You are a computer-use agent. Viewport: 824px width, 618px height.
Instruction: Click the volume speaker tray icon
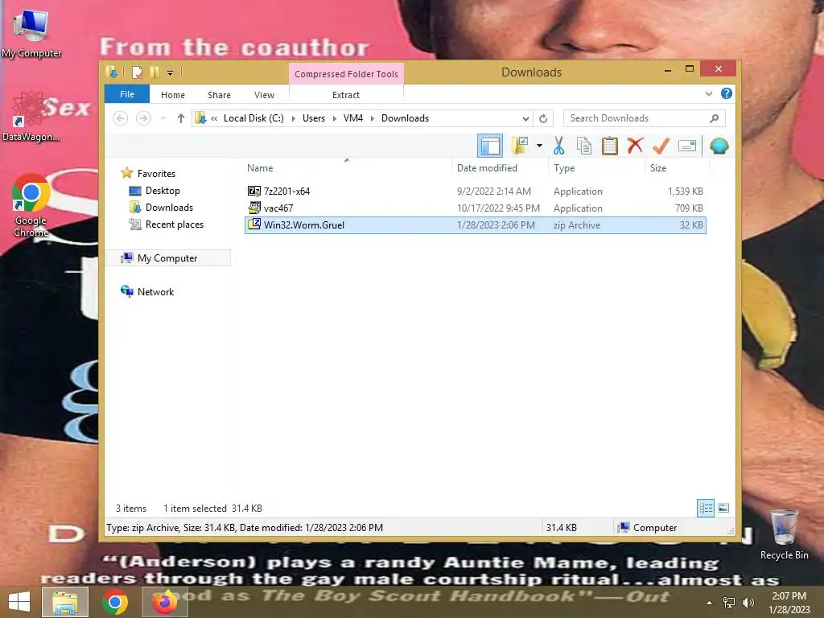[x=748, y=603]
